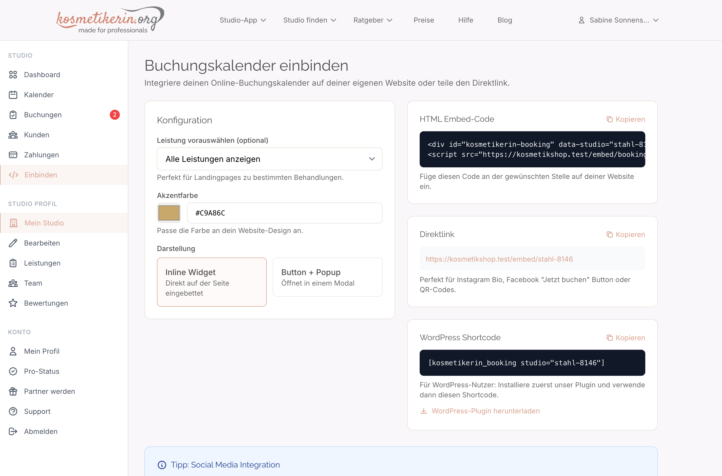The height and width of the screenshot is (476, 722).
Task: Click the Leistungen clipboard list icon
Action: pyautogui.click(x=13, y=263)
